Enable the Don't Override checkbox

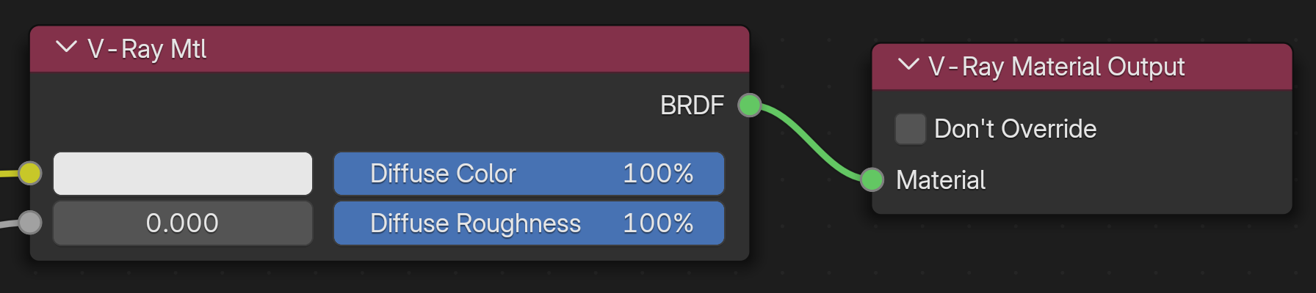[911, 129]
